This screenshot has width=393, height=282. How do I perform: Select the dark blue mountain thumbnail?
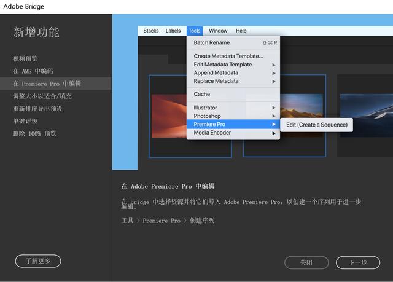pyautogui.click(x=367, y=116)
